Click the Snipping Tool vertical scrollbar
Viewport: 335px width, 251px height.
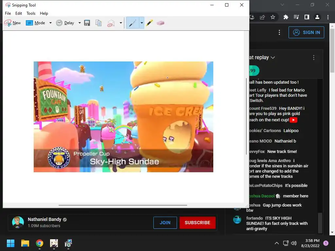[x=246, y=117]
